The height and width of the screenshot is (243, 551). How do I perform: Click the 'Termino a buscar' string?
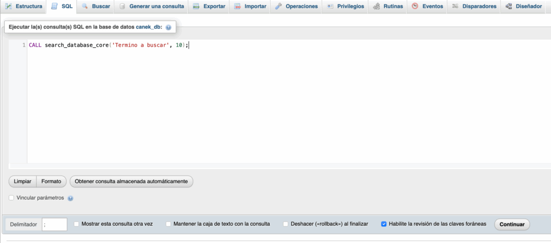coord(140,45)
